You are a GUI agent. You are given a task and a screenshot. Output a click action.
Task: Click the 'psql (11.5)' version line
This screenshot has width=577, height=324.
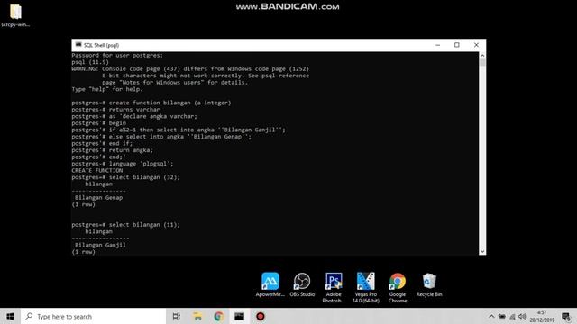[x=90, y=62]
